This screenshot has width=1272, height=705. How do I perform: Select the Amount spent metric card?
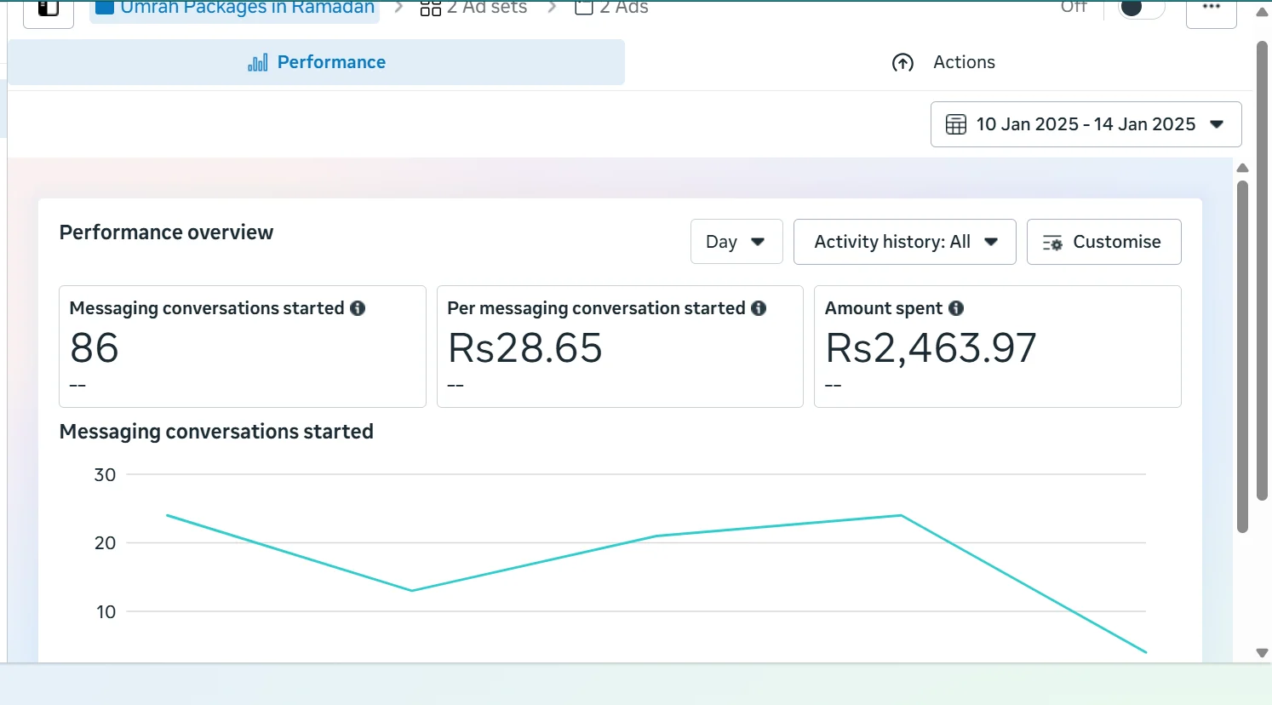pos(997,347)
